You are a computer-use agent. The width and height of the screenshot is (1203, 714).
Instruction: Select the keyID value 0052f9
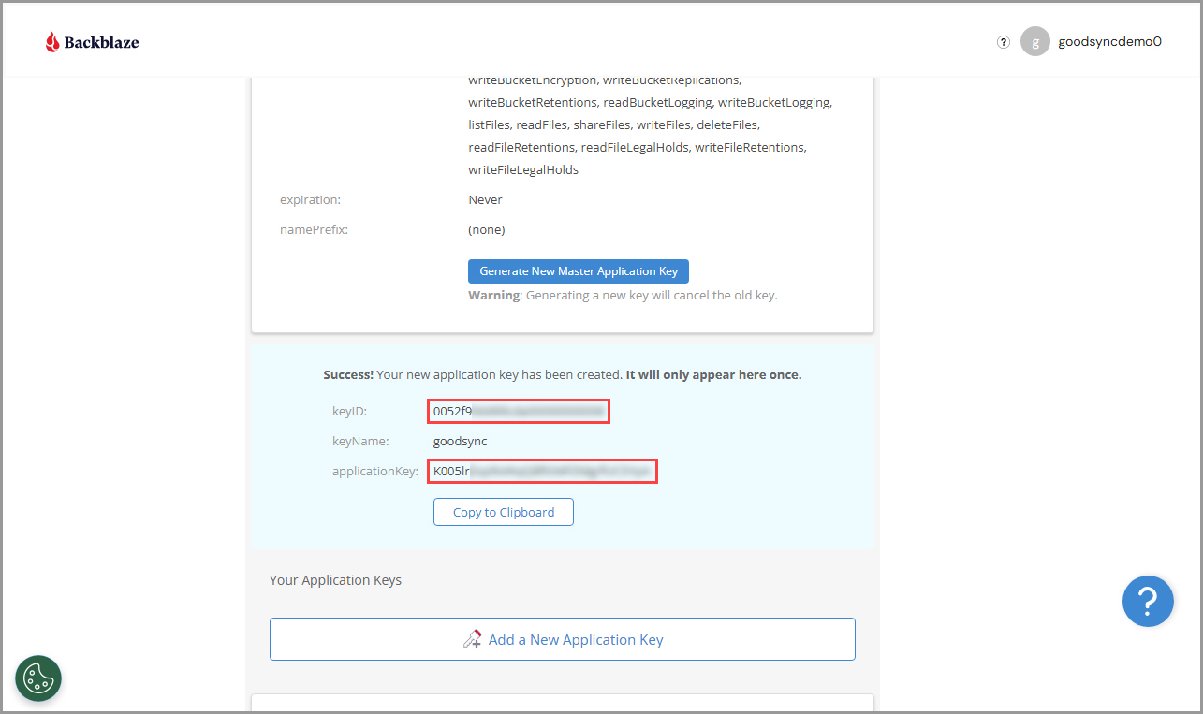[x=520, y=411]
